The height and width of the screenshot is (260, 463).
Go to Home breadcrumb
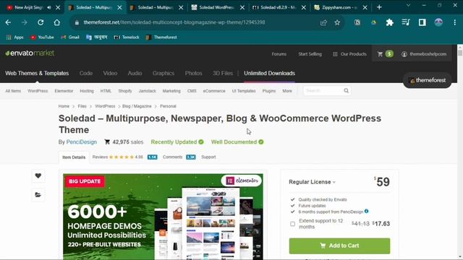click(x=64, y=106)
